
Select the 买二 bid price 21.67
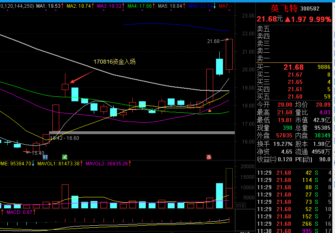(x=295, y=75)
